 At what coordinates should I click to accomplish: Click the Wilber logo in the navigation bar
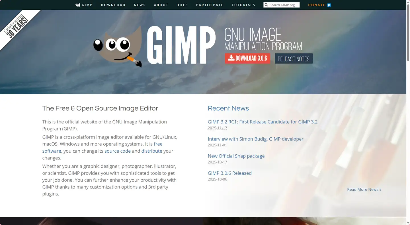(78, 5)
